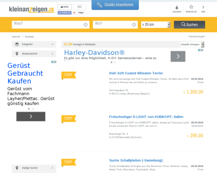This screenshot has height=173, width=217.
Task: Select second dot of Harley-Davidson ad carousel
Action: click(115, 62)
